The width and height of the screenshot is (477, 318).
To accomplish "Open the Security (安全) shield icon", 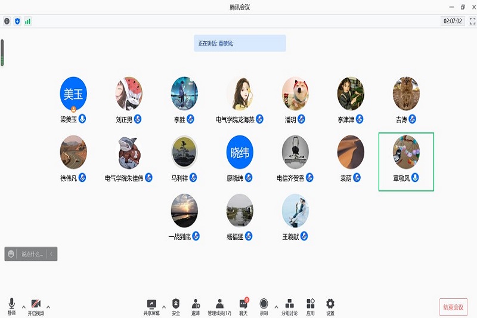I will click(x=175, y=304).
